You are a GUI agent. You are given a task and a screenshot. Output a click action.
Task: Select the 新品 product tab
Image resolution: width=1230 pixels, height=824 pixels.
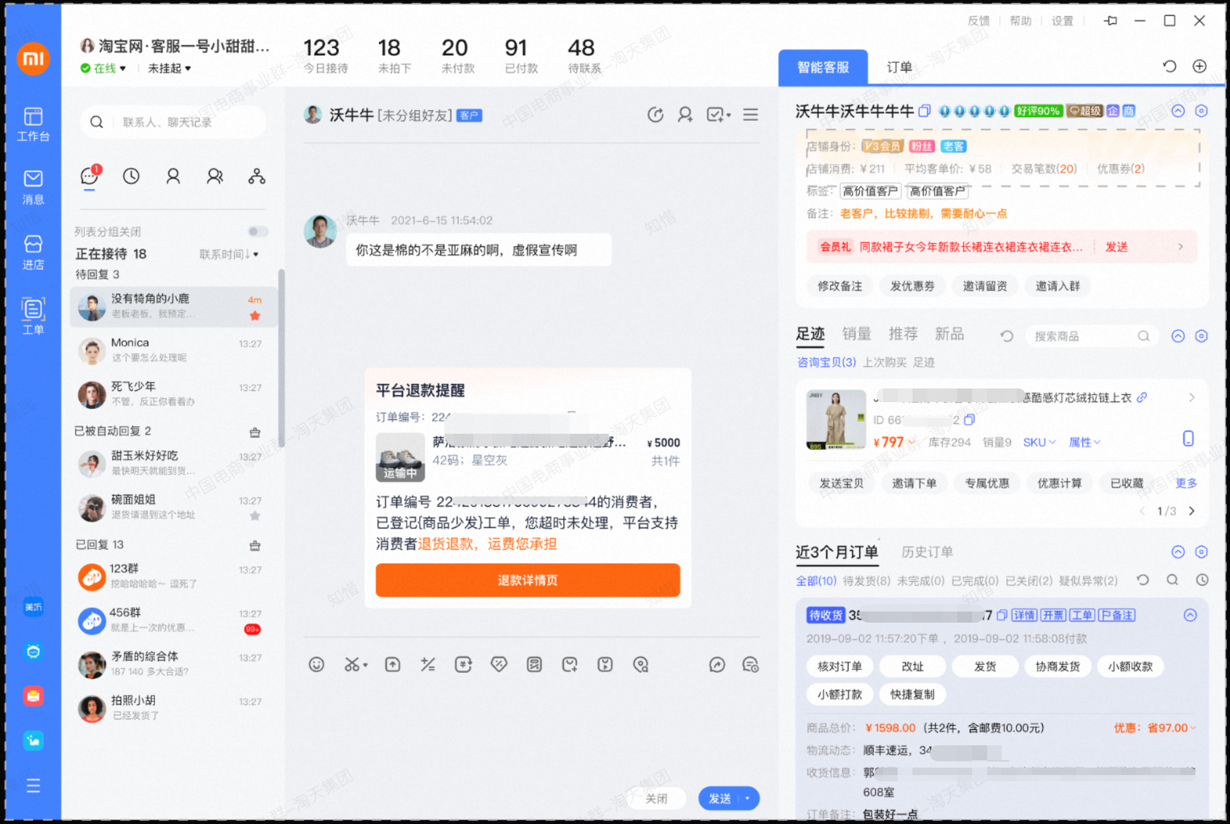coord(949,334)
